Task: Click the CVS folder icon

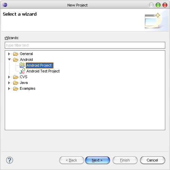Action: [x=16, y=77]
